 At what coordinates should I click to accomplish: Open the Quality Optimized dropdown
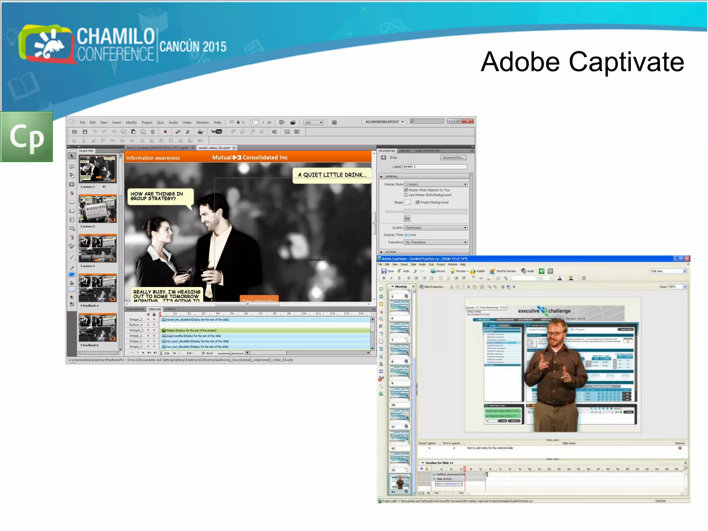pos(436,228)
